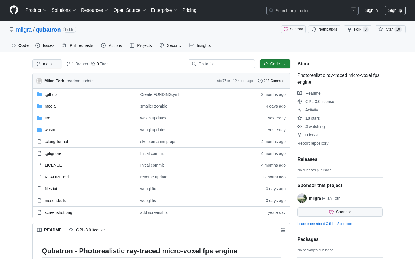Open the 'smaller zombie' commit message
Image resolution: width=415 pixels, height=259 pixels.
[x=154, y=106]
